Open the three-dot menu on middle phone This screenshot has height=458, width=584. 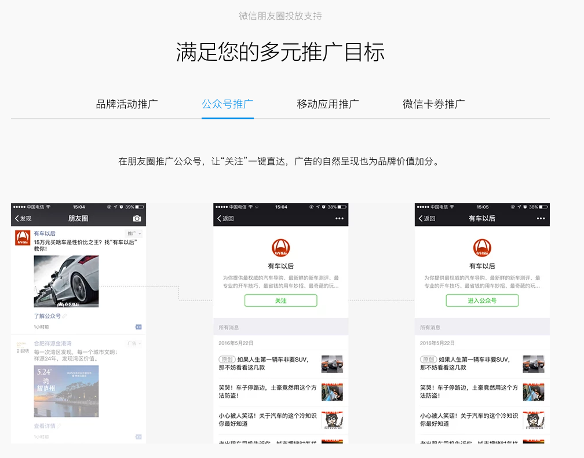(340, 218)
